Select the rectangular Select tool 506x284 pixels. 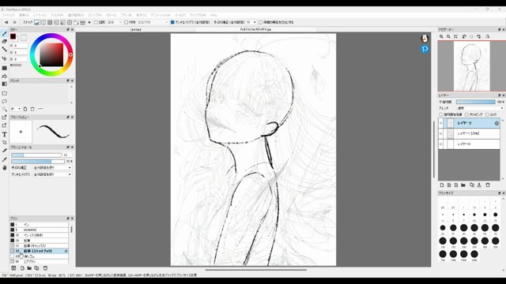tap(5, 93)
